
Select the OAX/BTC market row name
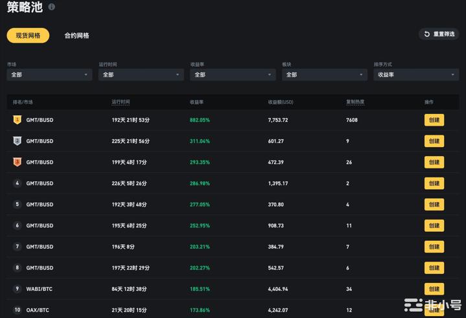point(38,310)
